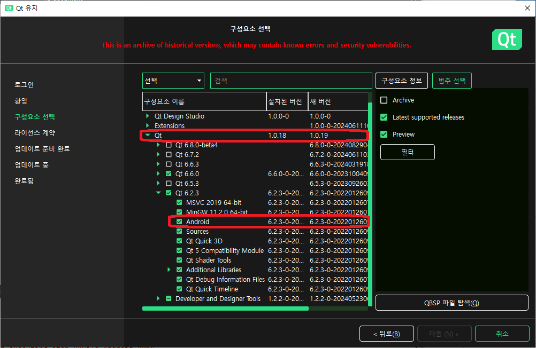Uncheck the Android component checkbox
Viewport: 536px width, 348px height.
pos(179,222)
